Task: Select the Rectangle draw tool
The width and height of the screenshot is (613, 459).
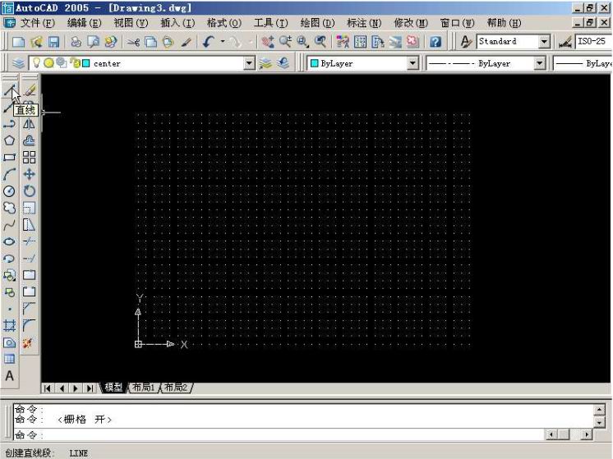Action: coord(9,158)
